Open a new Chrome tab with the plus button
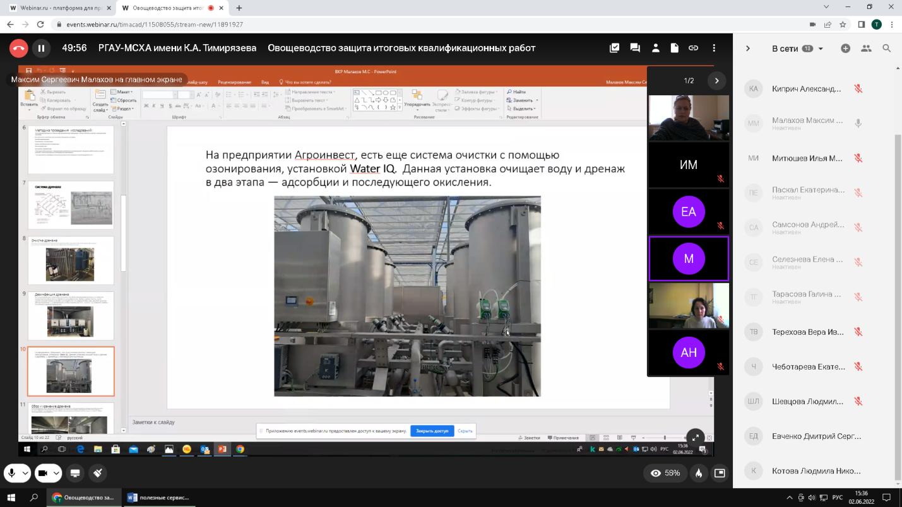Screen dimensions: 902x507 click(239, 8)
